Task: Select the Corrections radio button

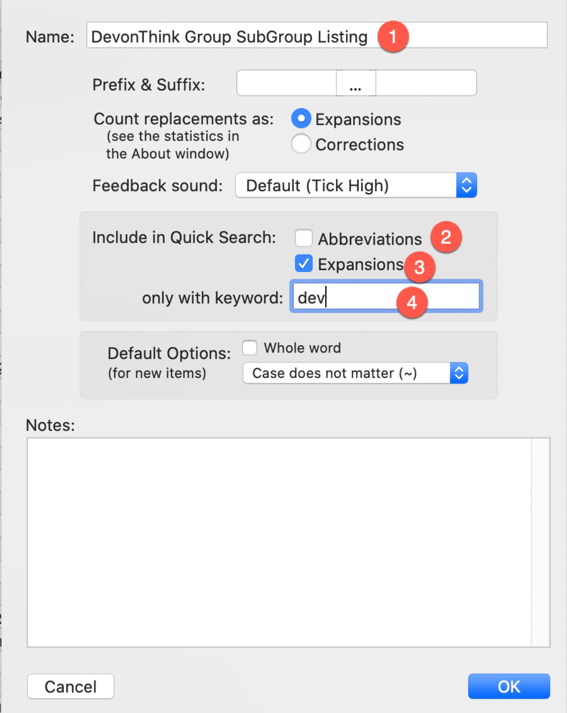Action: 301,144
